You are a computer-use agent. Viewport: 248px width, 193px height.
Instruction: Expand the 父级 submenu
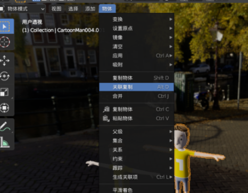pos(136,131)
